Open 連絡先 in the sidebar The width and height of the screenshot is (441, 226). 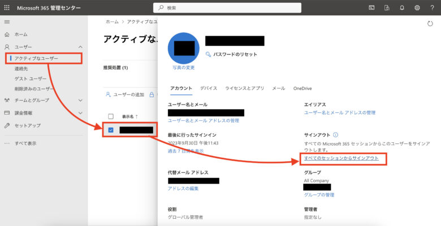pos(21,68)
